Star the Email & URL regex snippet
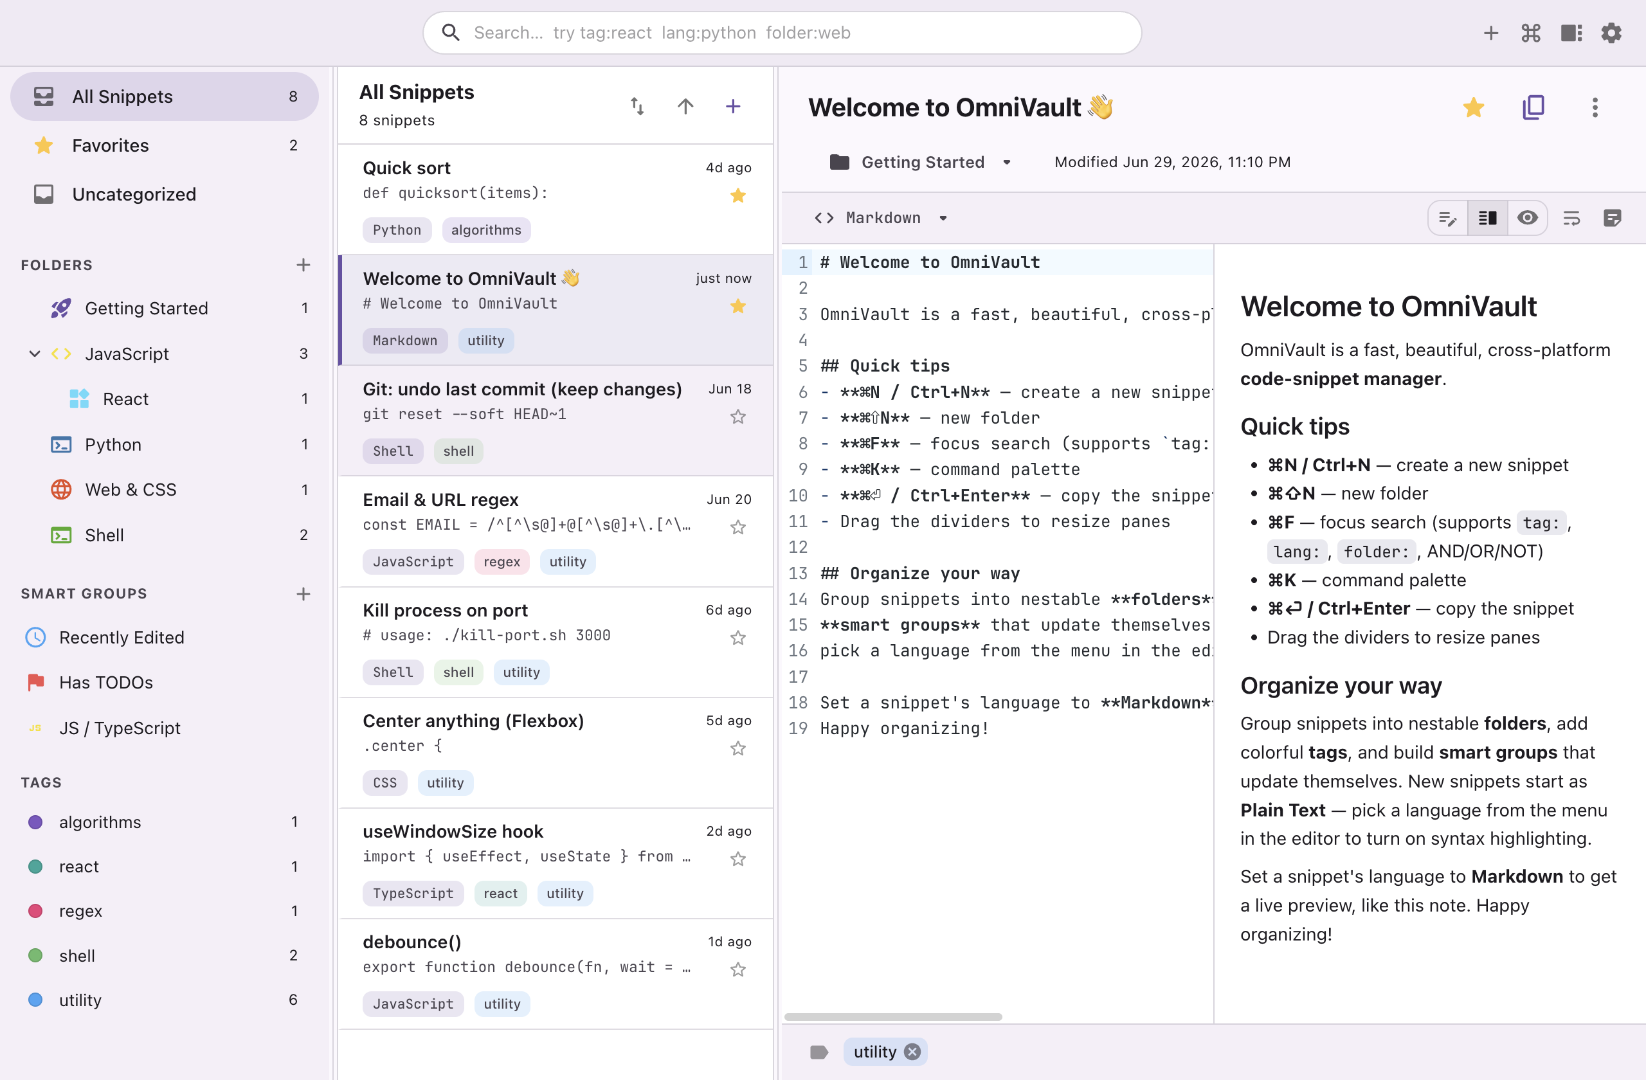The image size is (1646, 1080). click(x=738, y=527)
